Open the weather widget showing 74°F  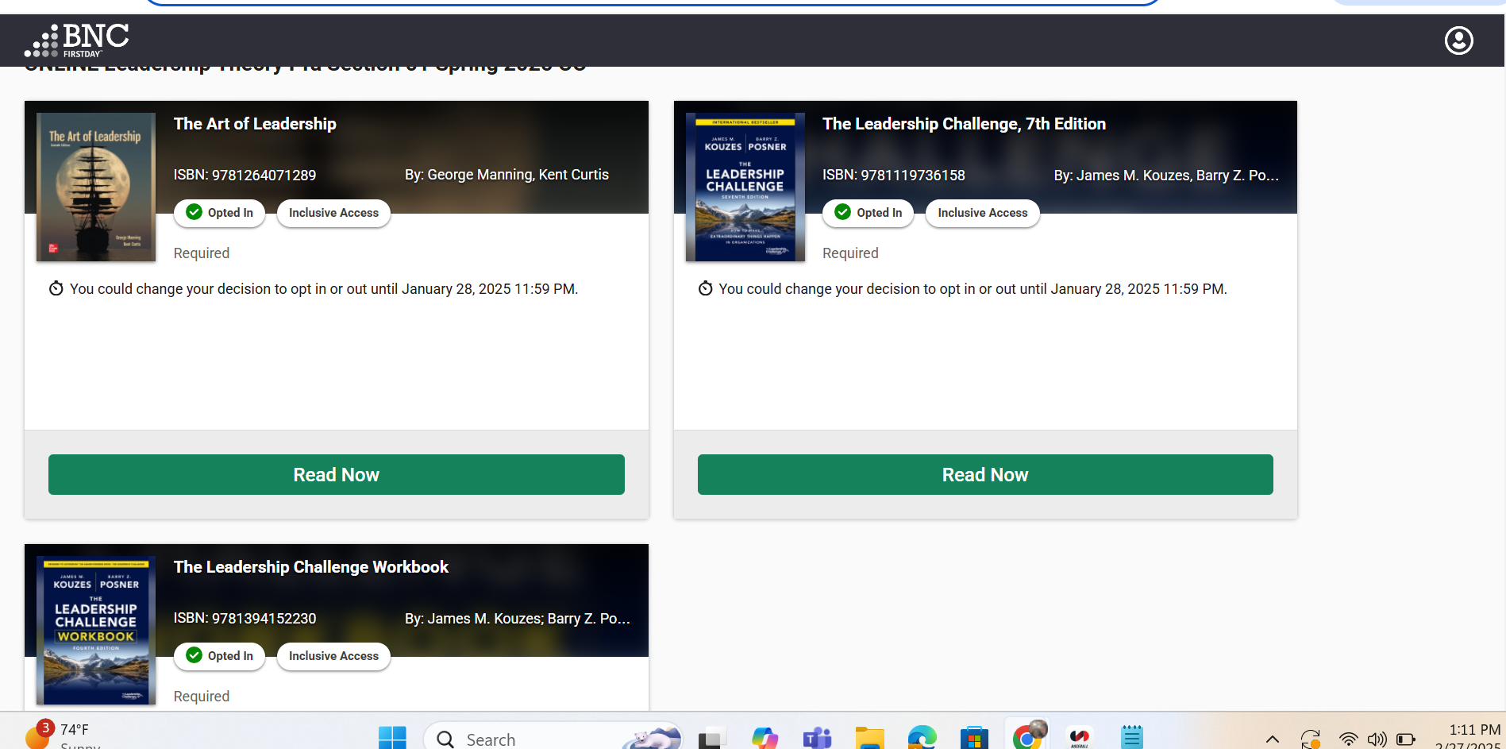[x=61, y=735]
